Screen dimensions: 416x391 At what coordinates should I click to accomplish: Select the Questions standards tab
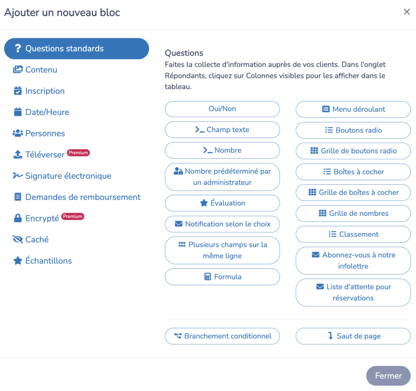point(76,49)
